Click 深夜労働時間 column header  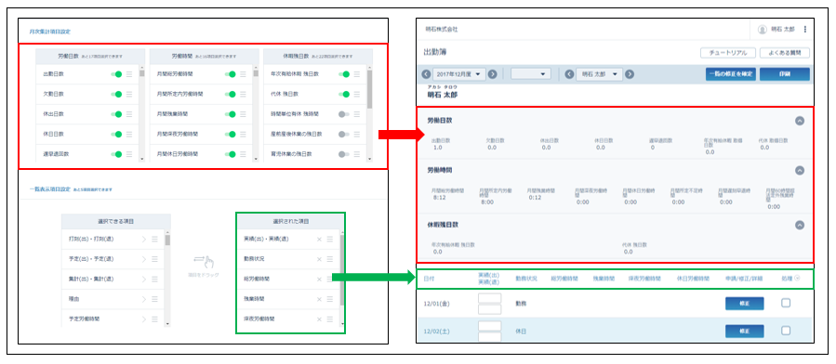645,279
